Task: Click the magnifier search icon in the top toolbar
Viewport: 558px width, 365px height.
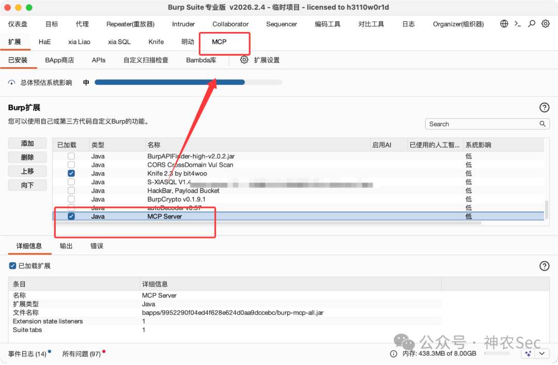Action: tap(532, 24)
